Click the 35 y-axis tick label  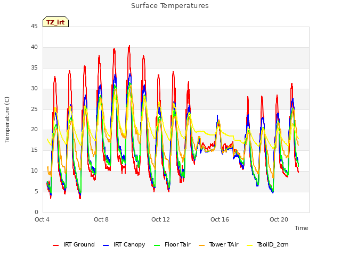(34, 68)
